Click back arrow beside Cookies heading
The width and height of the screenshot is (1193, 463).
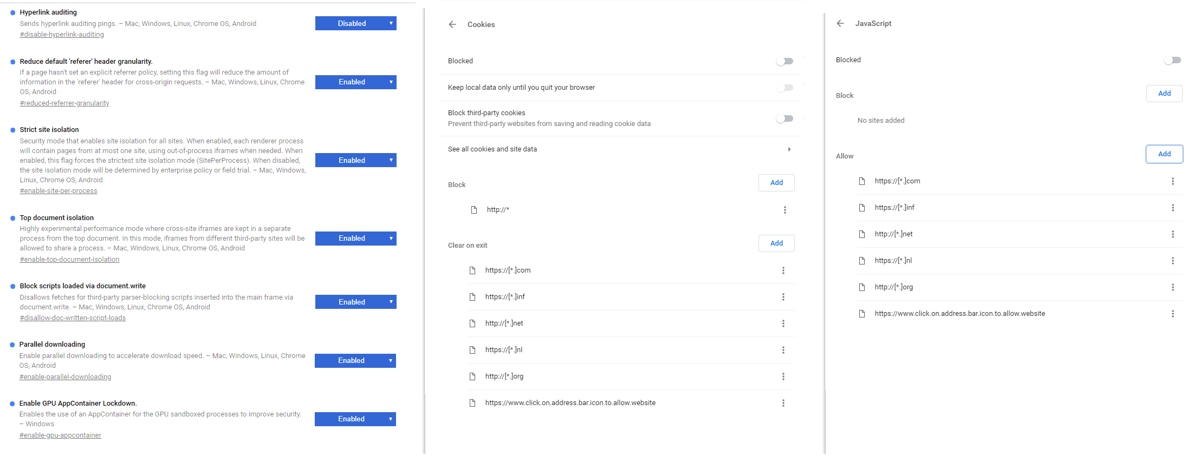click(452, 24)
